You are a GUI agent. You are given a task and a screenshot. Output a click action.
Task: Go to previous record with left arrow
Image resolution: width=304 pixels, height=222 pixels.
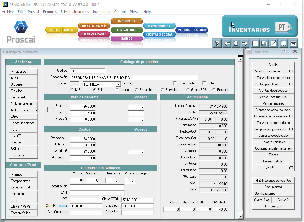click(227, 43)
